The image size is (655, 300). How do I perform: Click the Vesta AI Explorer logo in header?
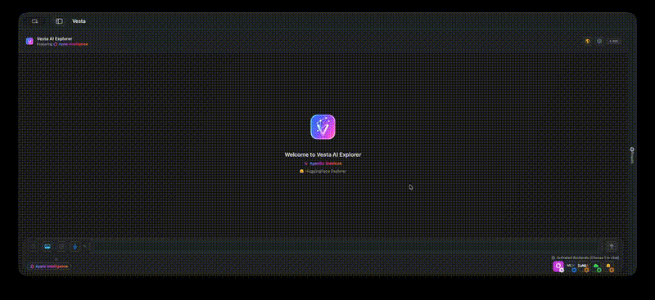point(29,41)
